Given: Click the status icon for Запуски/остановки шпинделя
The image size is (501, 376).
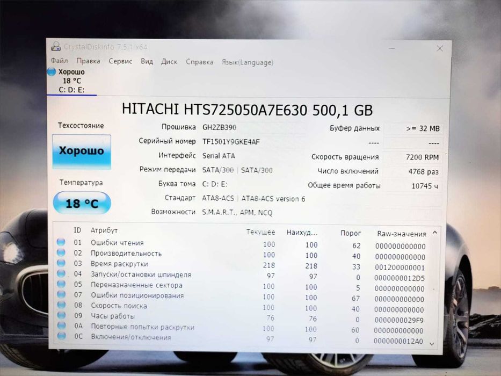Looking at the screenshot, I should 61,274.
